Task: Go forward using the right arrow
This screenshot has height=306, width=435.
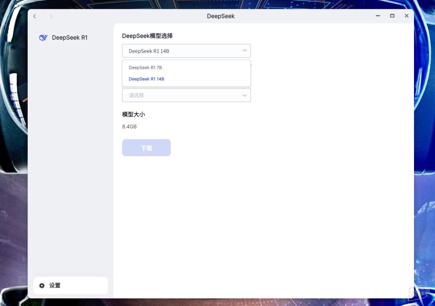Action: click(51, 16)
